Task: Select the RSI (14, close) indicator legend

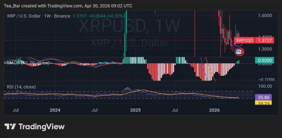Action: pyautogui.click(x=21, y=87)
